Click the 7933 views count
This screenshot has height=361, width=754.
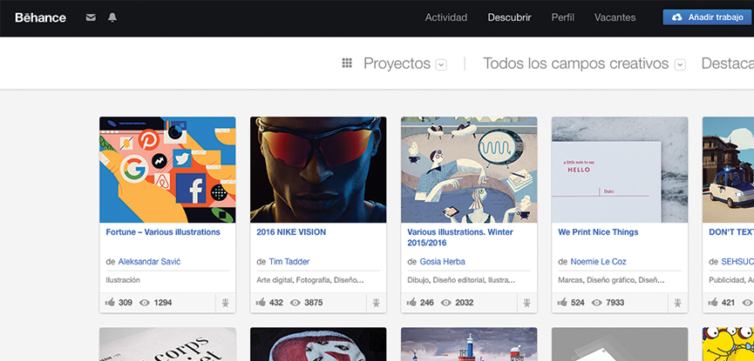pos(615,303)
